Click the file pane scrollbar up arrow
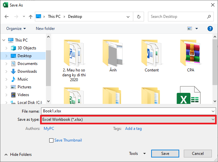 pyautogui.click(x=215, y=37)
